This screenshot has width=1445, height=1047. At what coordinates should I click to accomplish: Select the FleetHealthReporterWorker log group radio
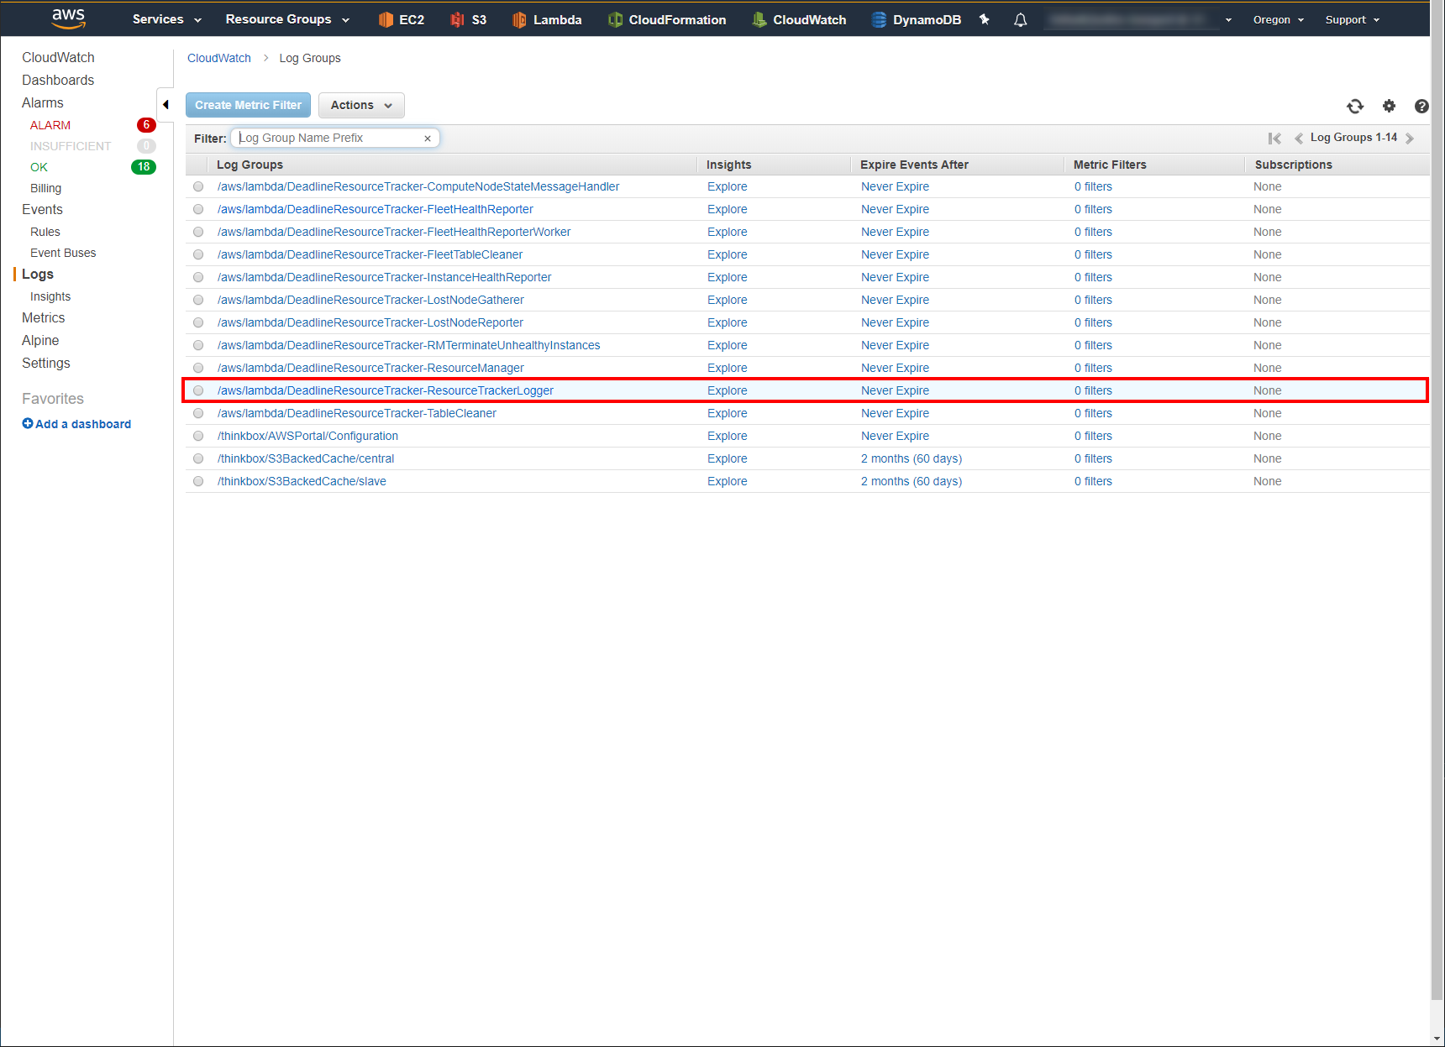pos(198,232)
